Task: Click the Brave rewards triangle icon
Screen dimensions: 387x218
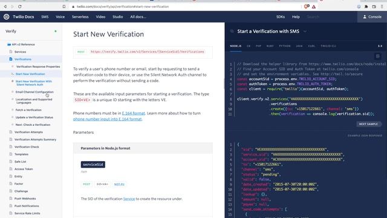Action: click(314, 7)
